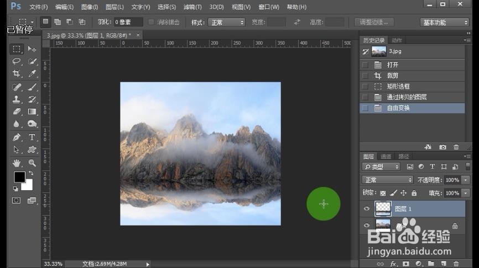Swap foreground and background colors icon
This screenshot has height=268, width=479.
point(31,173)
